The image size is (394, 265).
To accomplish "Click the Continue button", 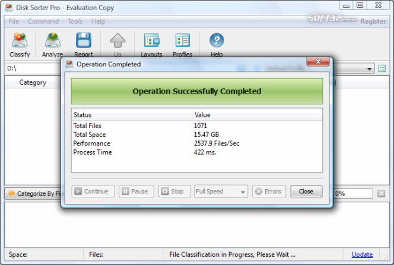I will click(x=93, y=191).
